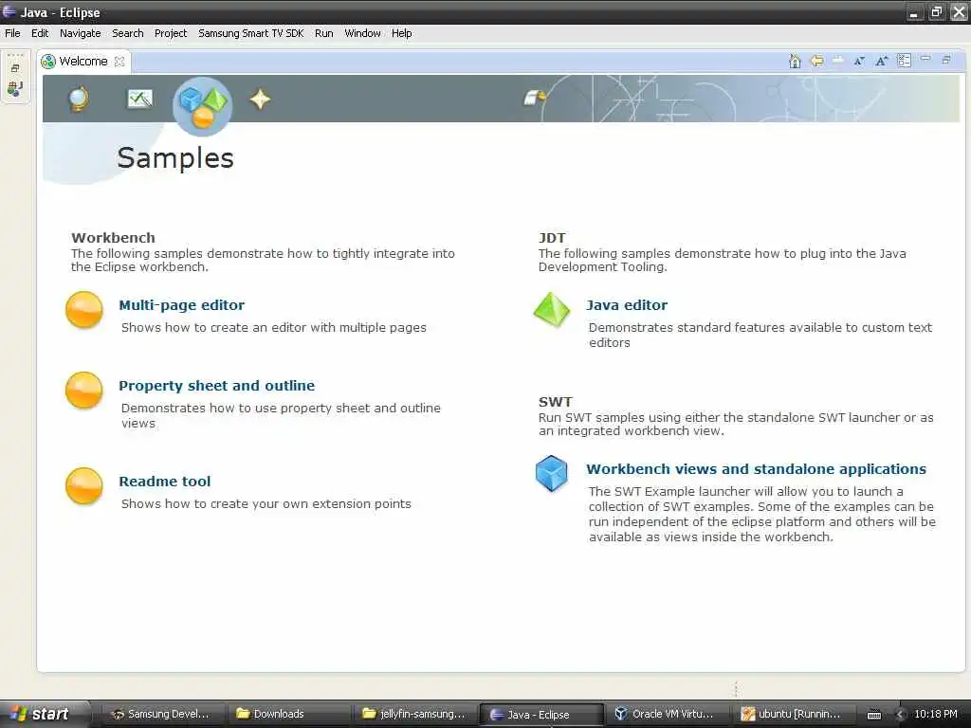Screen dimensions: 971x728
Task: Open the Navigate menu
Action: click(x=80, y=33)
